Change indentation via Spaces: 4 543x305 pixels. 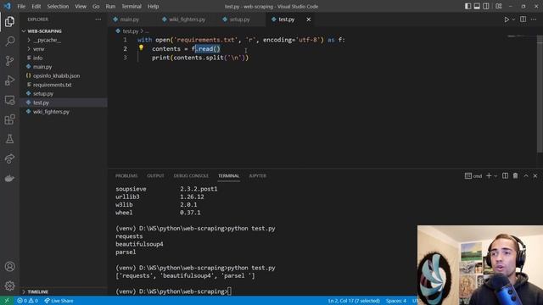(x=396, y=301)
